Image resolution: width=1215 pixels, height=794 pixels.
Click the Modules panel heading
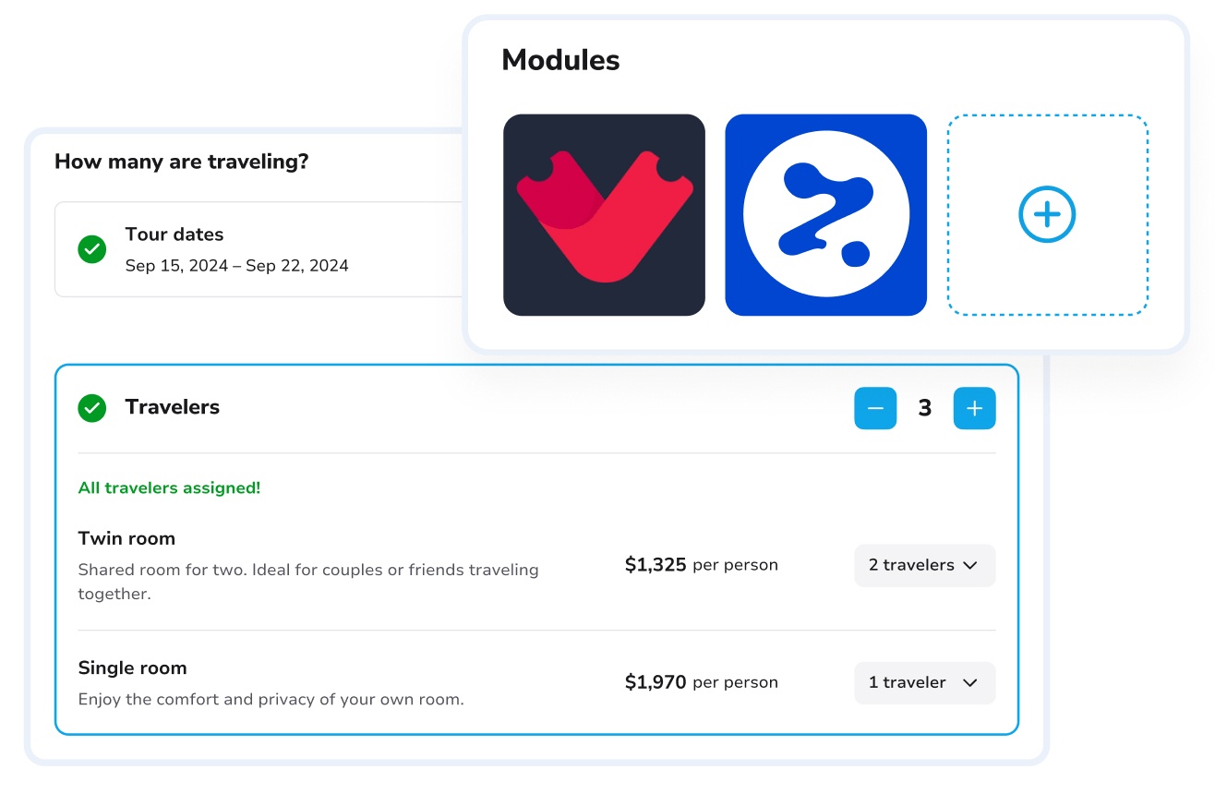pyautogui.click(x=560, y=61)
